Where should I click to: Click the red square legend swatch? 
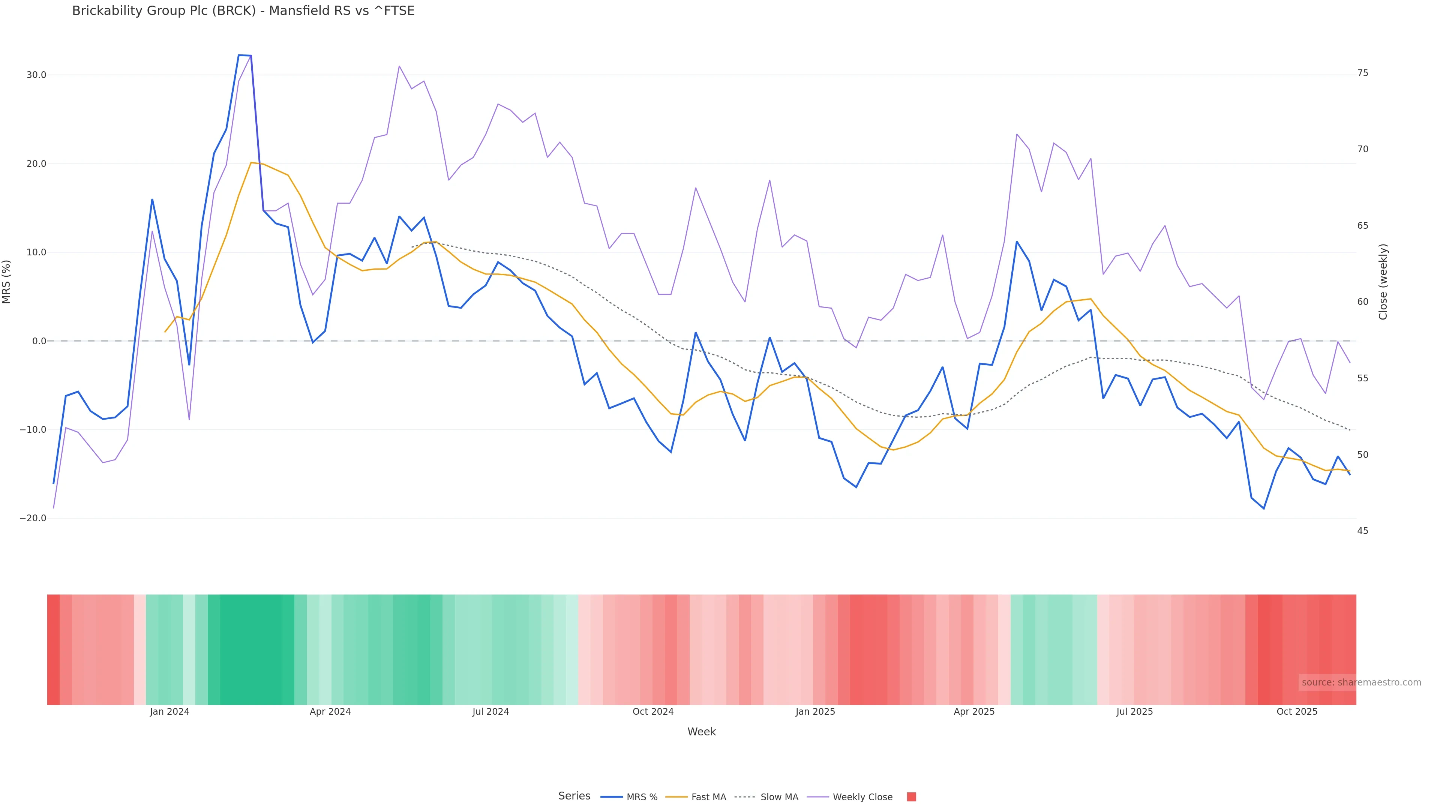[911, 797]
